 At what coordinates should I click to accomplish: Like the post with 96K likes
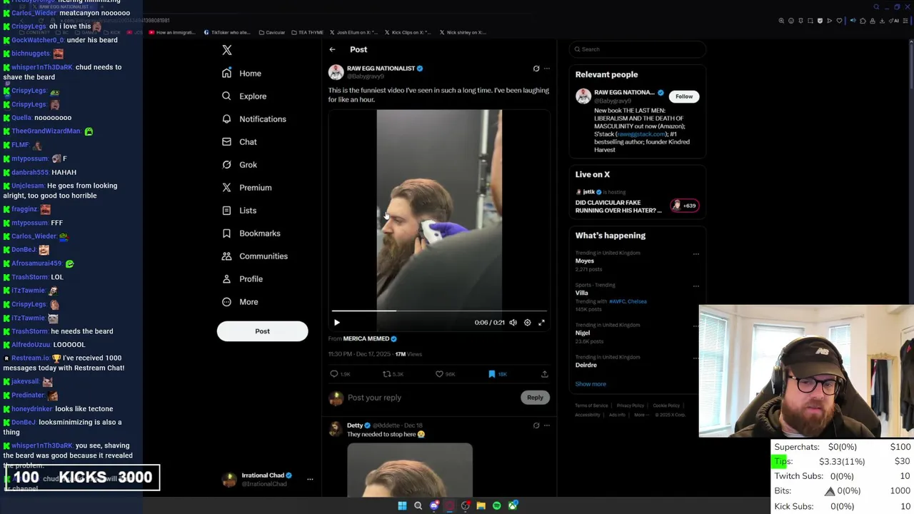pyautogui.click(x=439, y=374)
